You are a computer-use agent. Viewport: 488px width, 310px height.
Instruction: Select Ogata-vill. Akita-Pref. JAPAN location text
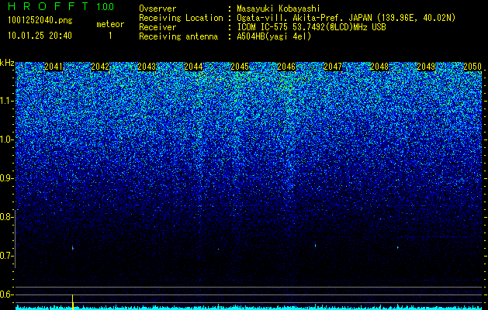pos(346,18)
